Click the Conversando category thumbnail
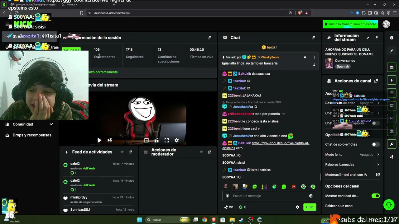The width and height of the screenshot is (399, 224). click(x=329, y=63)
